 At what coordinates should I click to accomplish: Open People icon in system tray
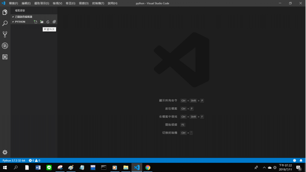pos(256,168)
